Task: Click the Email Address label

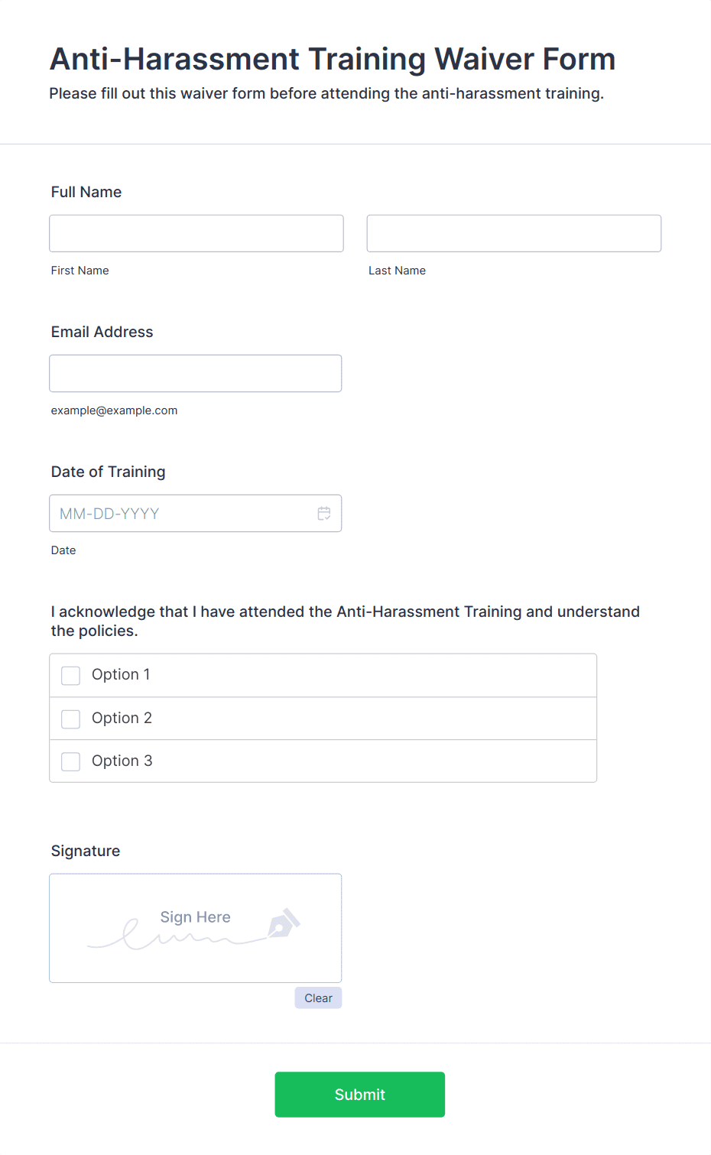Action: 102,332
